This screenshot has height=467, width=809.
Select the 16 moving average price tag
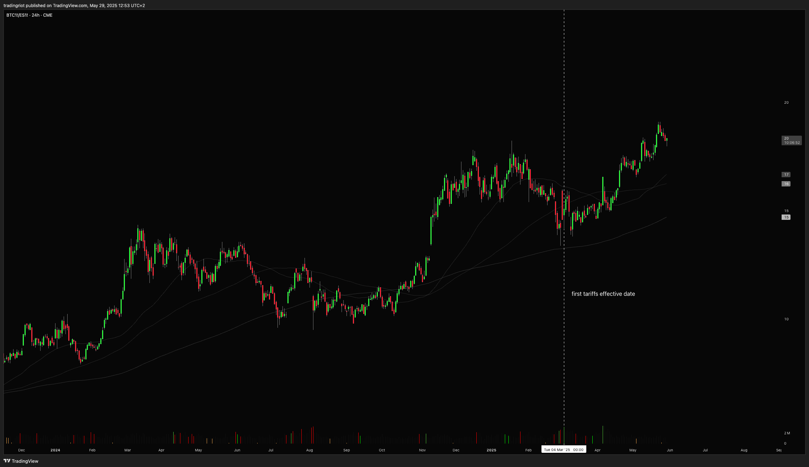tap(786, 184)
